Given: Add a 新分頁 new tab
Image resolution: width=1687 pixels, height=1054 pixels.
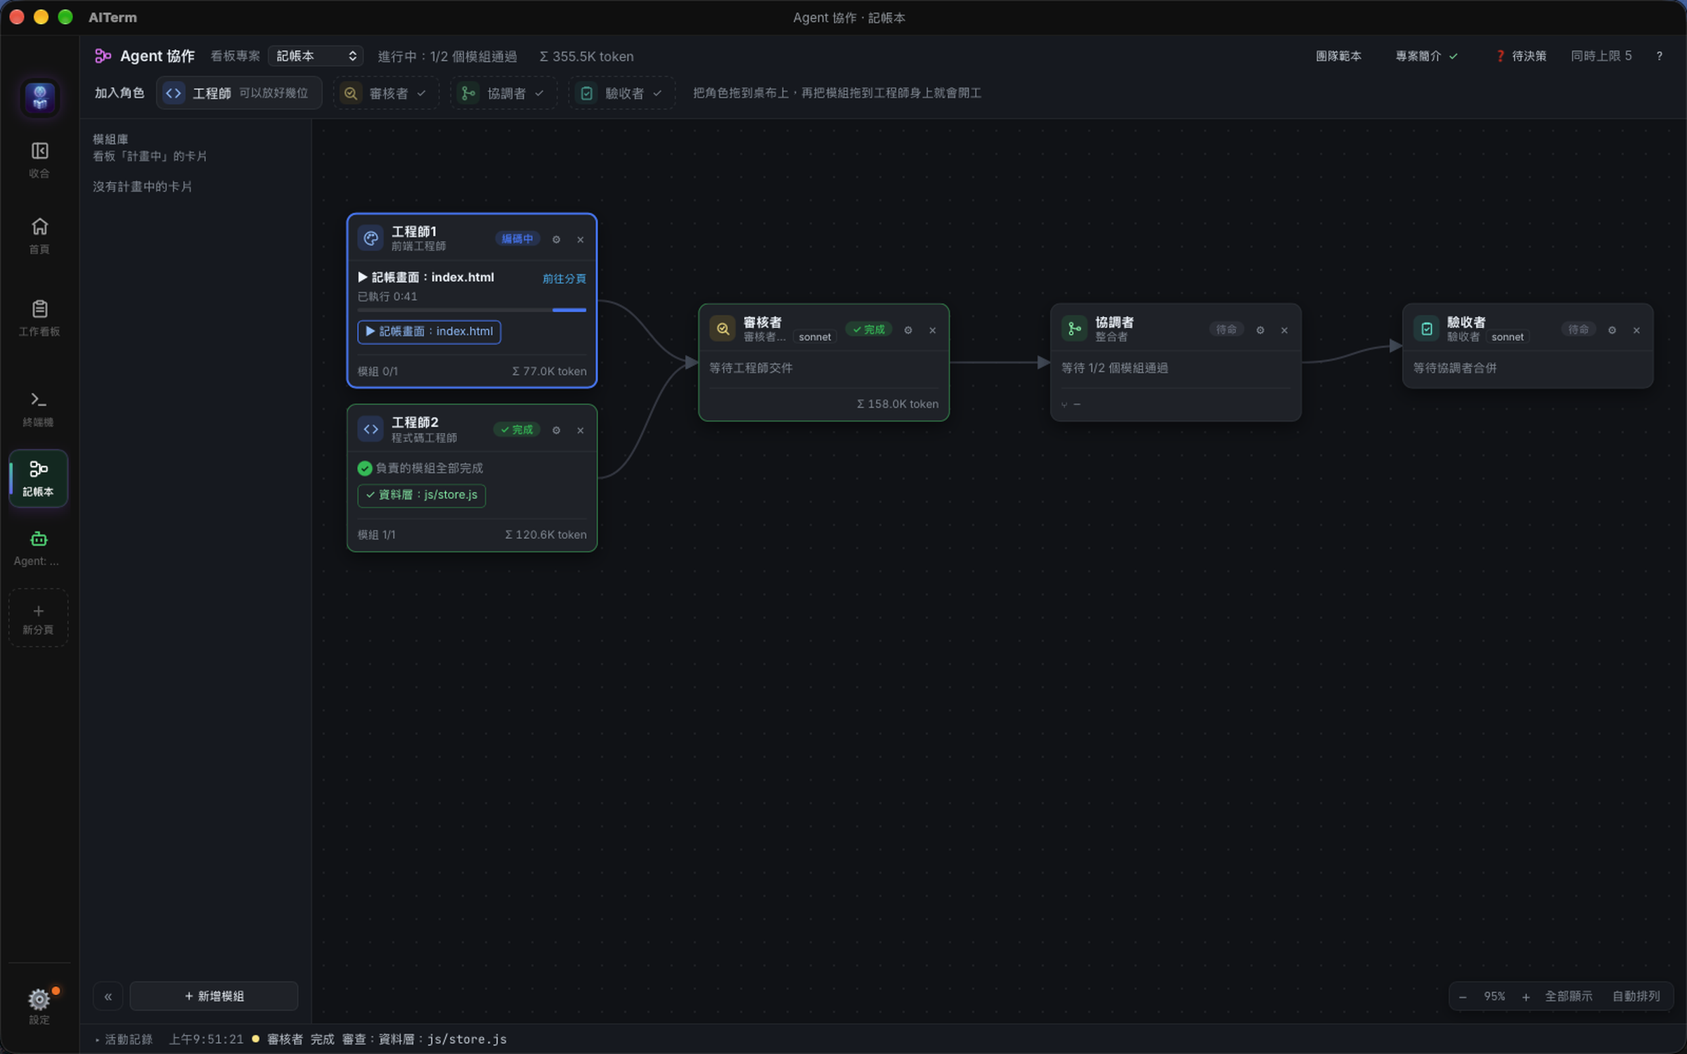Looking at the screenshot, I should coord(39,619).
